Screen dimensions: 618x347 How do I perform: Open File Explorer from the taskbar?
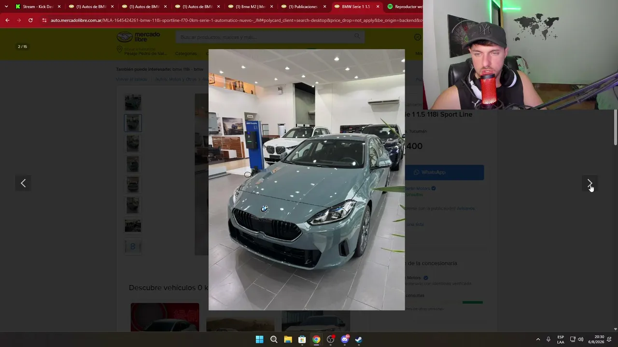pyautogui.click(x=288, y=339)
